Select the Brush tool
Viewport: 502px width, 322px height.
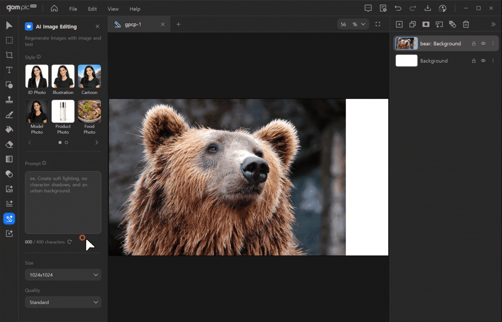(9, 115)
